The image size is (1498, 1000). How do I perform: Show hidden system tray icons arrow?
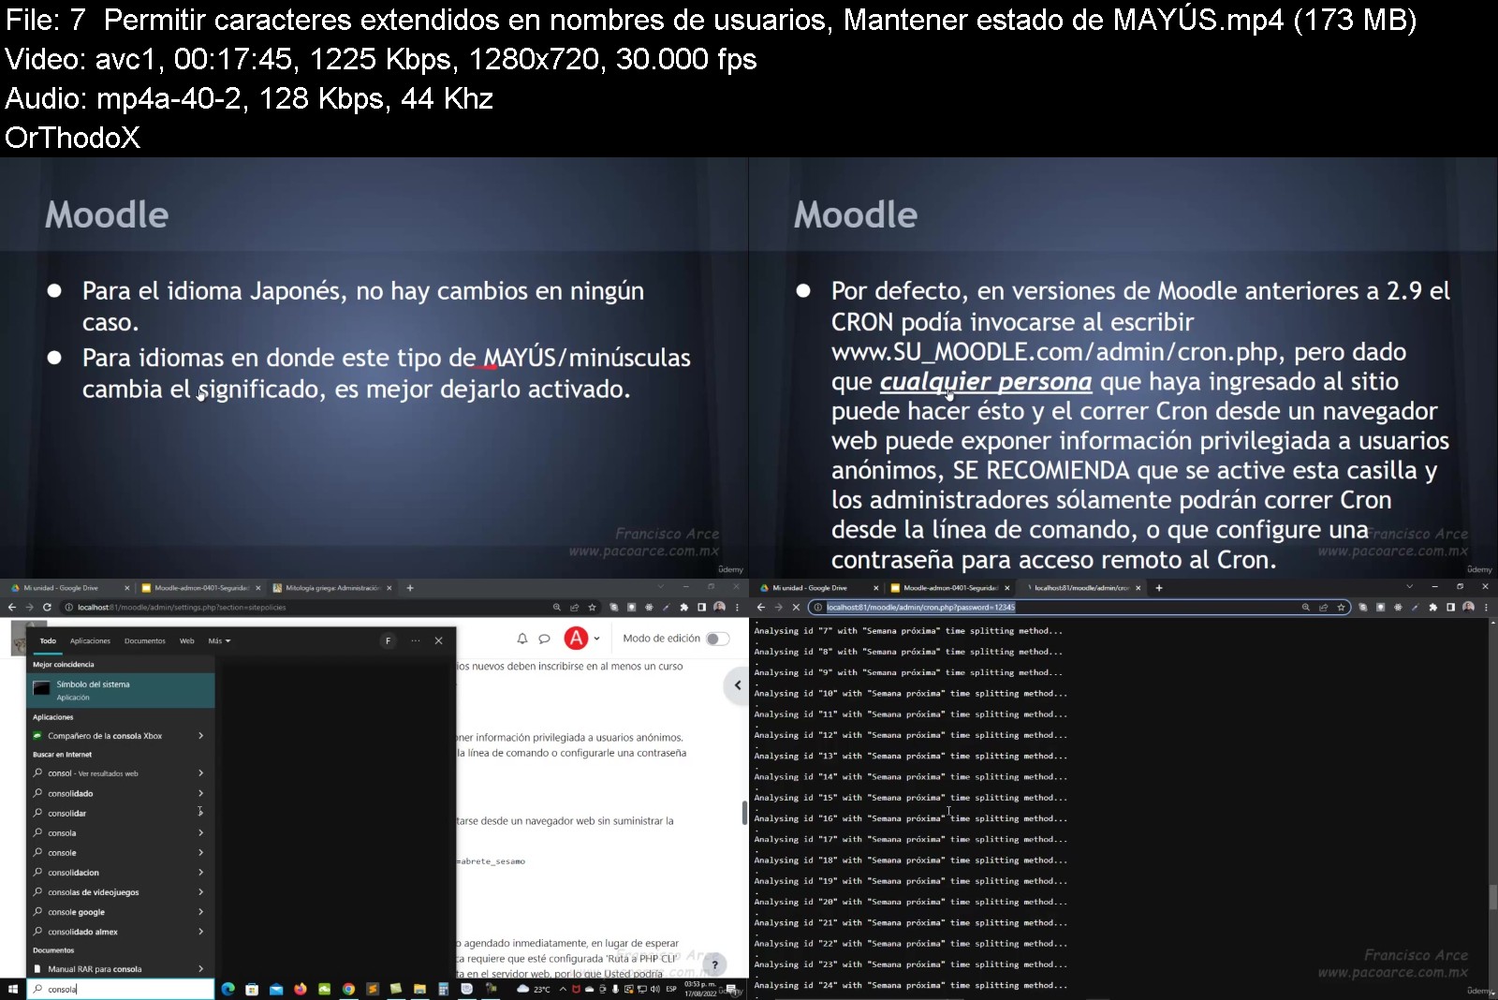pos(563,989)
